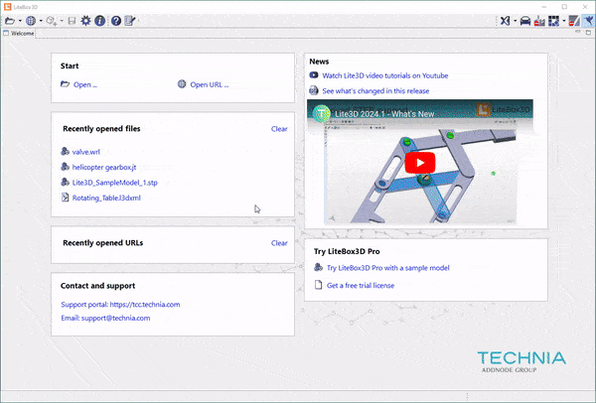
Task: Expand the dropdown beside the globe toolbar icon
Action: (x=41, y=21)
